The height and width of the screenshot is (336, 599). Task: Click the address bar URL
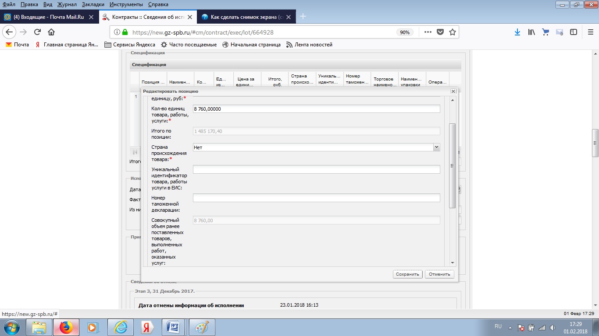(x=204, y=32)
